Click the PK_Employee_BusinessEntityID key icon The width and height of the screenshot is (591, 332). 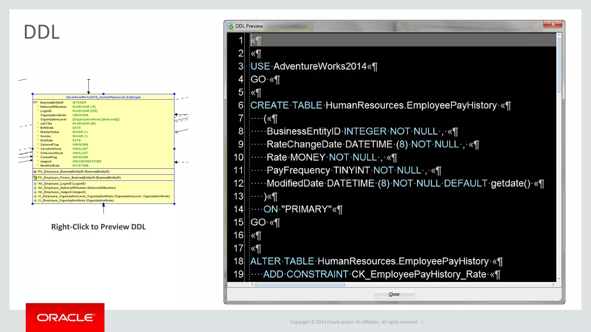(x=35, y=171)
